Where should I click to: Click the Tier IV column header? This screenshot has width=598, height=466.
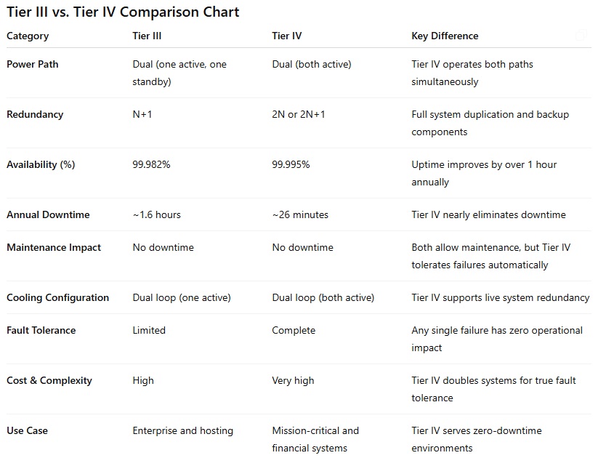click(288, 36)
